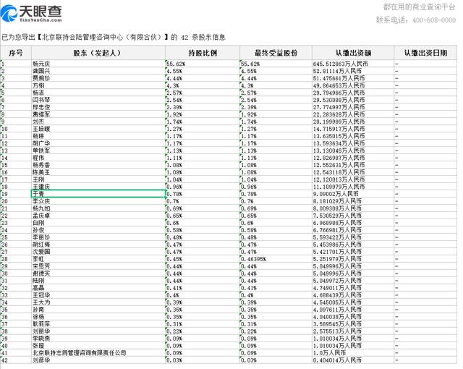Select 持股比例 cell 0.96% in row 18
The width and height of the screenshot is (463, 369).
point(203,187)
